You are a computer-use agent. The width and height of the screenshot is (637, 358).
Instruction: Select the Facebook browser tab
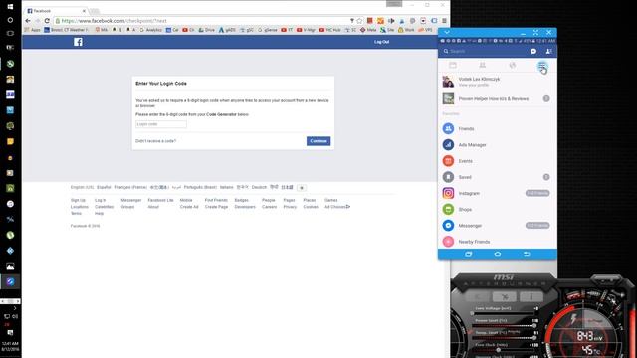56,11
